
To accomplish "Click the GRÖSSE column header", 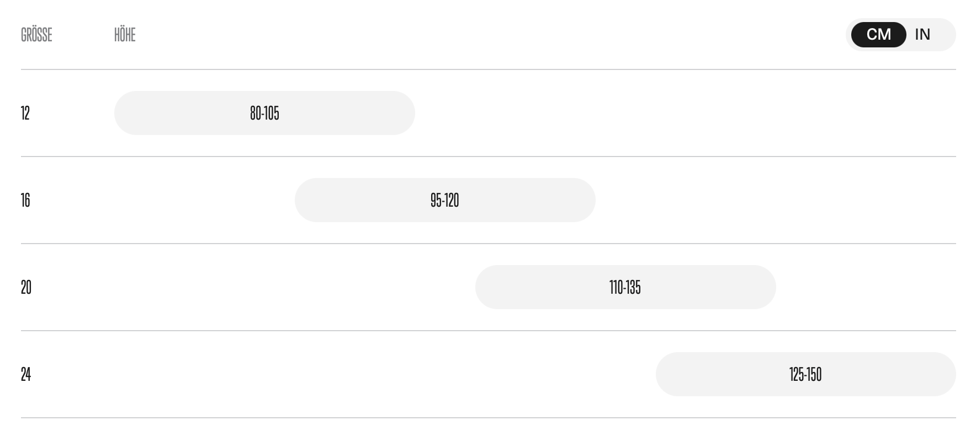I will (x=36, y=35).
